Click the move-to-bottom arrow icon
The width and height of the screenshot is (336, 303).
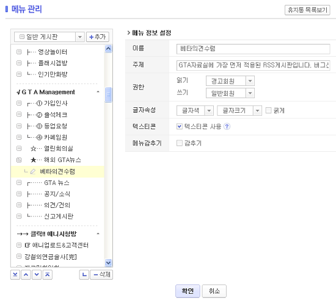click(15, 274)
